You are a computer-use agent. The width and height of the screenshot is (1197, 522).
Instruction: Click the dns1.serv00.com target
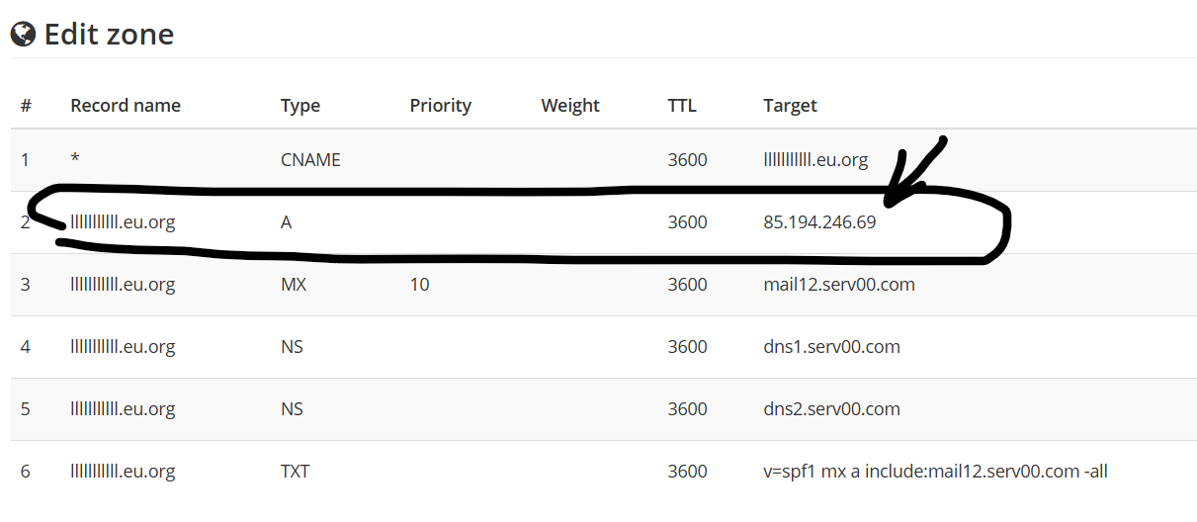832,347
